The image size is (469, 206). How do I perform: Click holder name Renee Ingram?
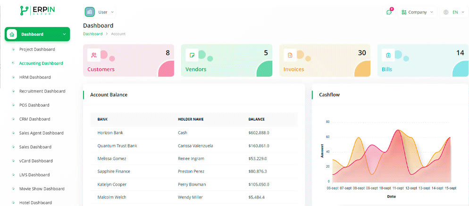click(x=191, y=159)
